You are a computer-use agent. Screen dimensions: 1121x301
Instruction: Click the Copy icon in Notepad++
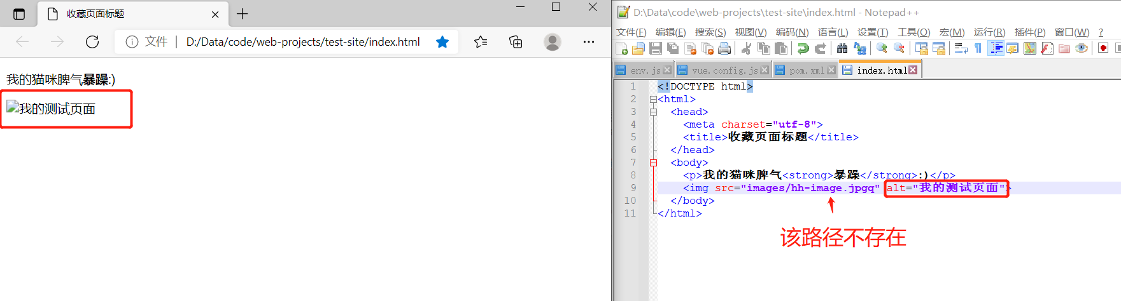(x=764, y=48)
